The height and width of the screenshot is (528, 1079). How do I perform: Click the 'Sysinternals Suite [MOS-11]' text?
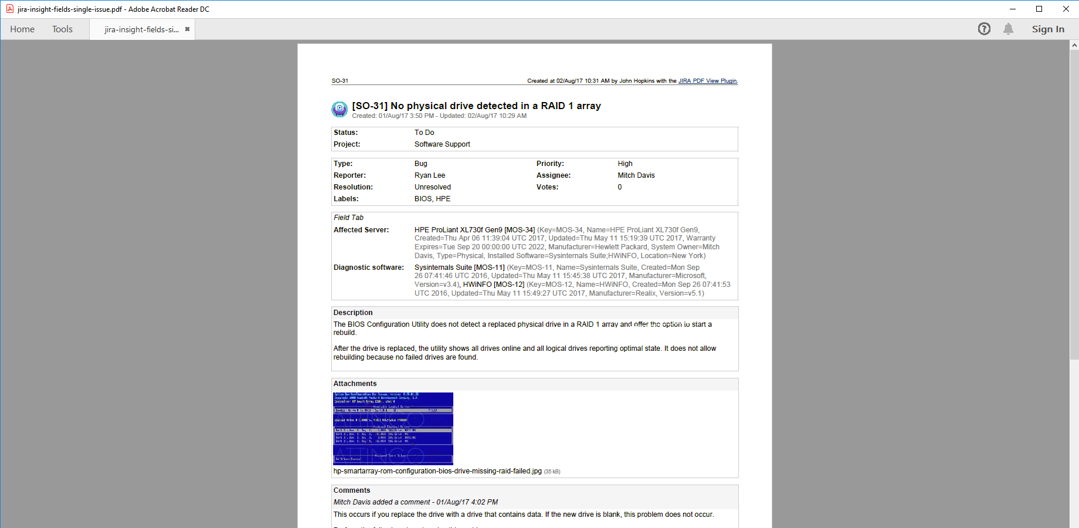(459, 268)
